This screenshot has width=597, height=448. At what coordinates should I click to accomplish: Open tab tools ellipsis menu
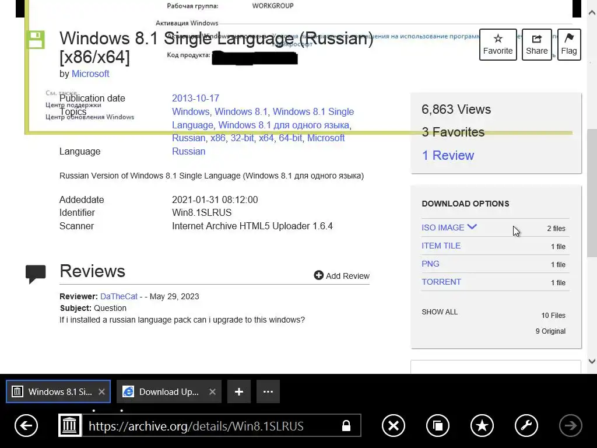click(x=268, y=391)
